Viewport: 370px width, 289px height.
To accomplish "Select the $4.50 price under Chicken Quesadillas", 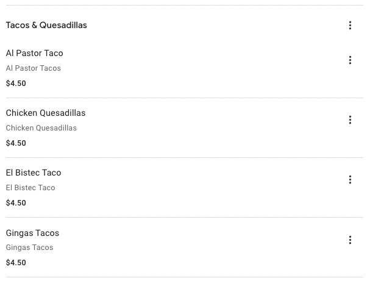I will [x=16, y=143].
